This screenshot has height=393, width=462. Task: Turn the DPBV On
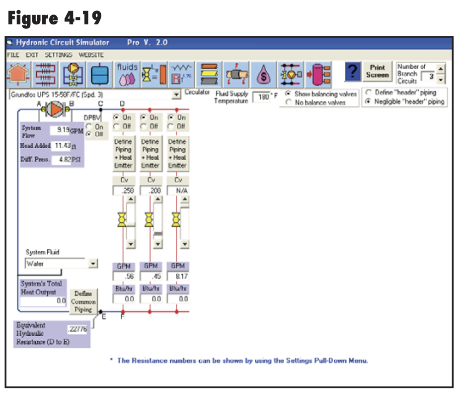(x=89, y=126)
